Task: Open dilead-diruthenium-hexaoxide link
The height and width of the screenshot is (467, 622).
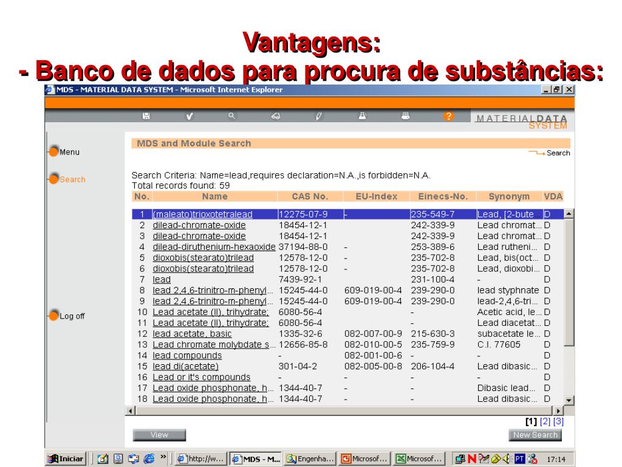Action: (x=214, y=247)
